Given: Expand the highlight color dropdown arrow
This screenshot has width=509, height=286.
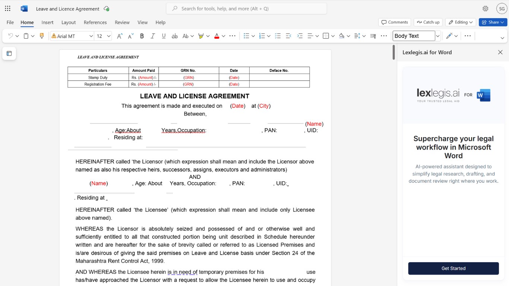Looking at the screenshot, I should point(208,36).
